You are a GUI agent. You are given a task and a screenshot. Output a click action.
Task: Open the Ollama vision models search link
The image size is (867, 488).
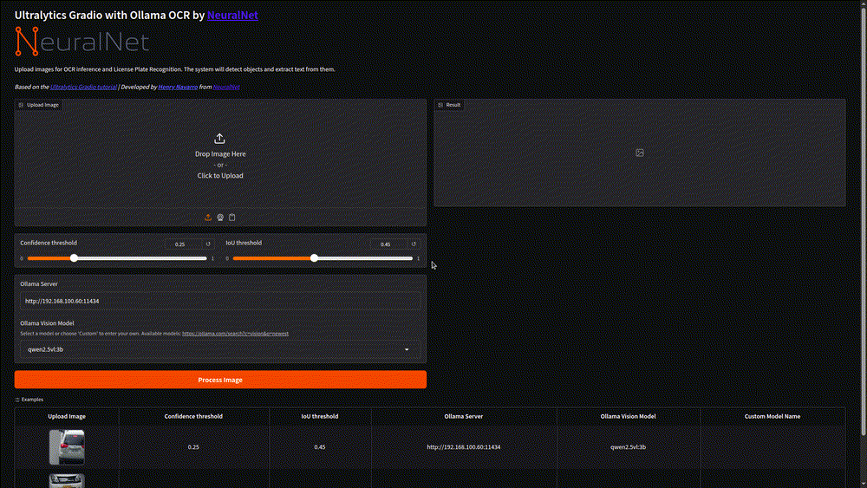coord(235,334)
